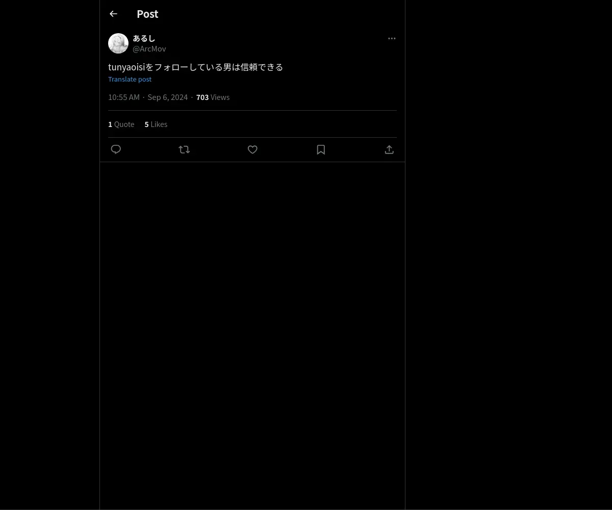Click the reply speech bubble icon
The height and width of the screenshot is (510, 612).
pyautogui.click(x=116, y=149)
